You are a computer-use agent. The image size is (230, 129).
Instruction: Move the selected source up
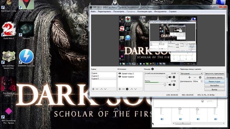coord(132,89)
